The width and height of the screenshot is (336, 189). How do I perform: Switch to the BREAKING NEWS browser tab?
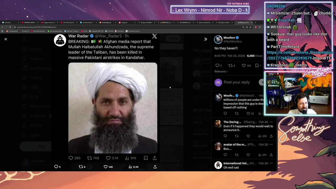30,23
